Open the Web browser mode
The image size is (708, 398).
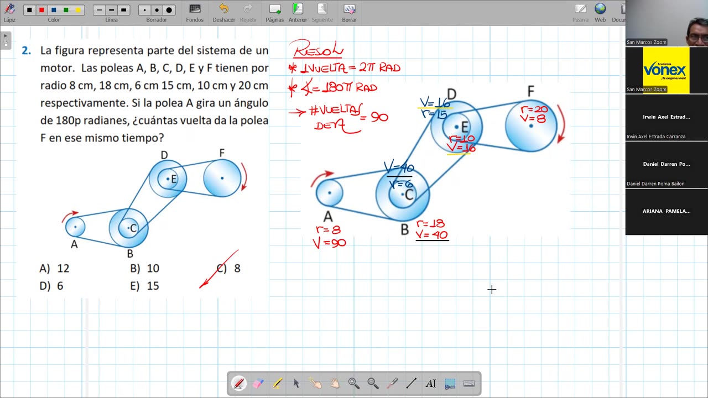[600, 12]
